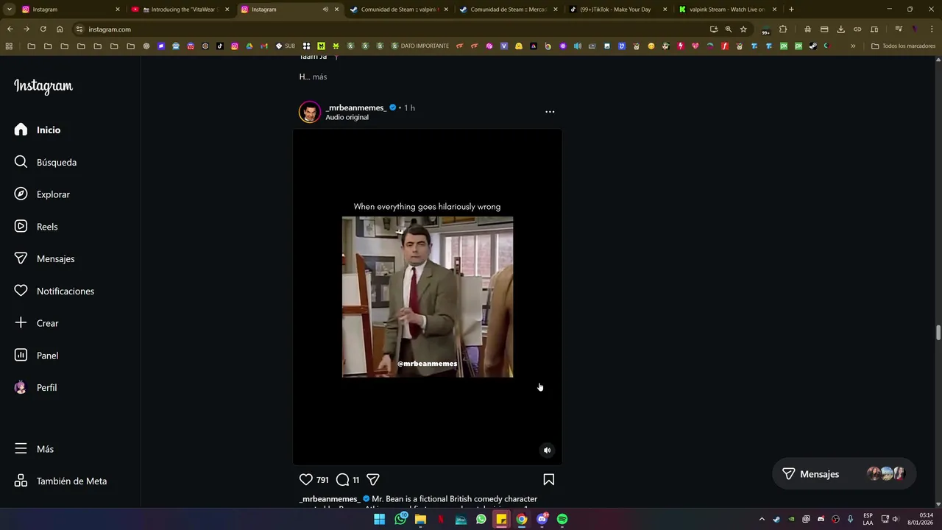Open the extensions puzzle icon
The width and height of the screenshot is (942, 530).
click(783, 29)
